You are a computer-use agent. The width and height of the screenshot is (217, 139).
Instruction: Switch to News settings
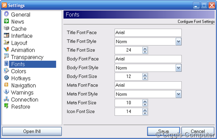(x=18, y=22)
